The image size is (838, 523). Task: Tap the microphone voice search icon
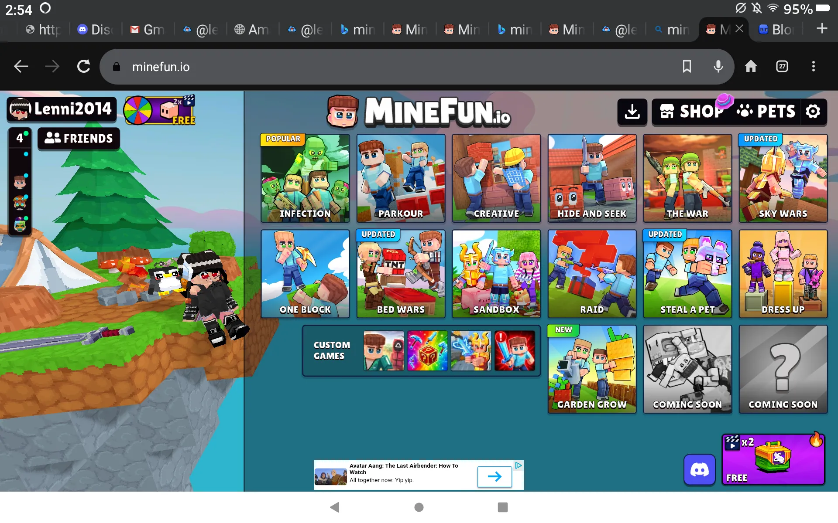[718, 67]
